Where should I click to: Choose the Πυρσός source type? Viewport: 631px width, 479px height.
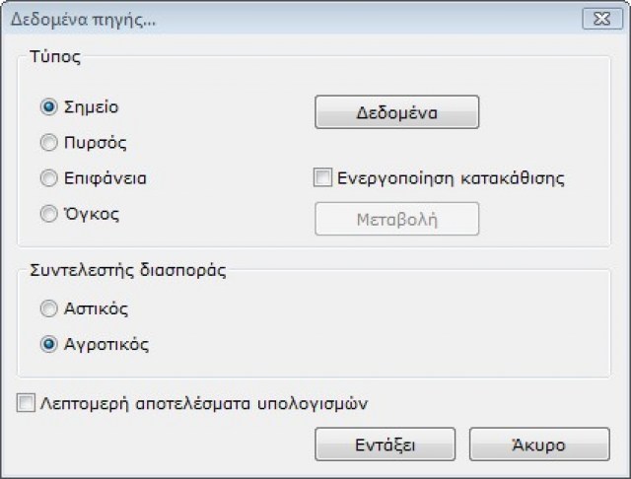tap(49, 143)
